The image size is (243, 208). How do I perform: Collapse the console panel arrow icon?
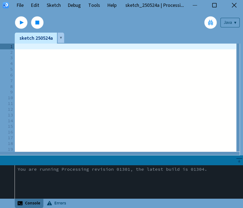[x=239, y=160]
